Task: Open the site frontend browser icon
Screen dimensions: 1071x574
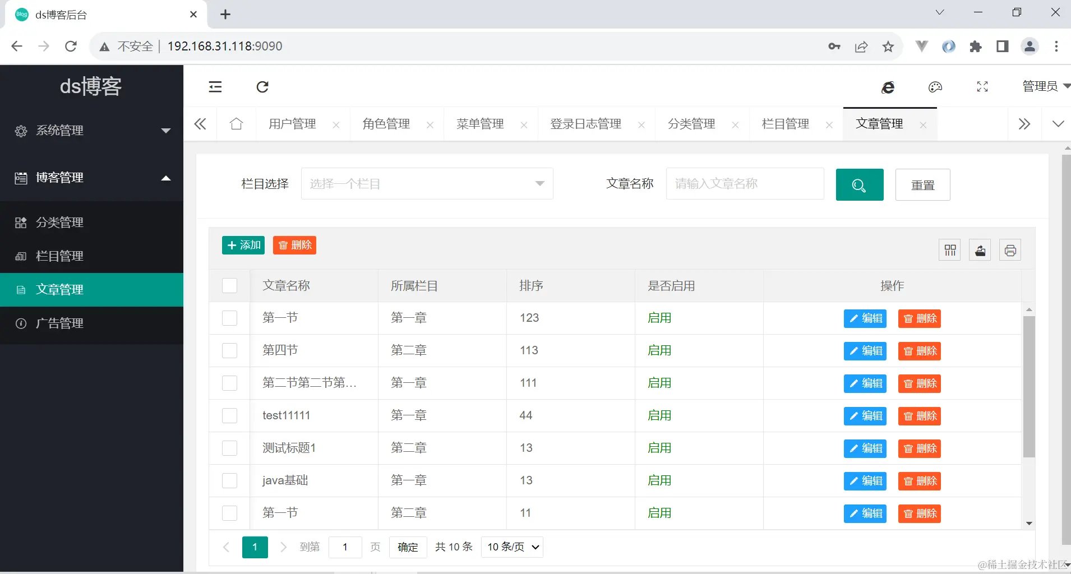Action: (888, 87)
